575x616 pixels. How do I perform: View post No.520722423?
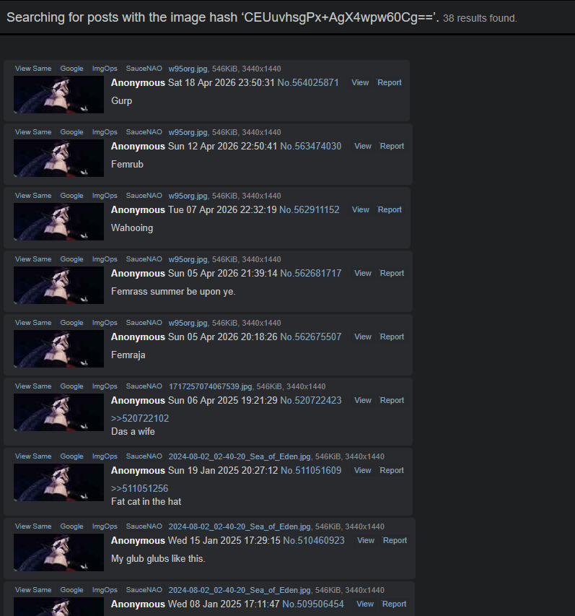pyautogui.click(x=363, y=401)
